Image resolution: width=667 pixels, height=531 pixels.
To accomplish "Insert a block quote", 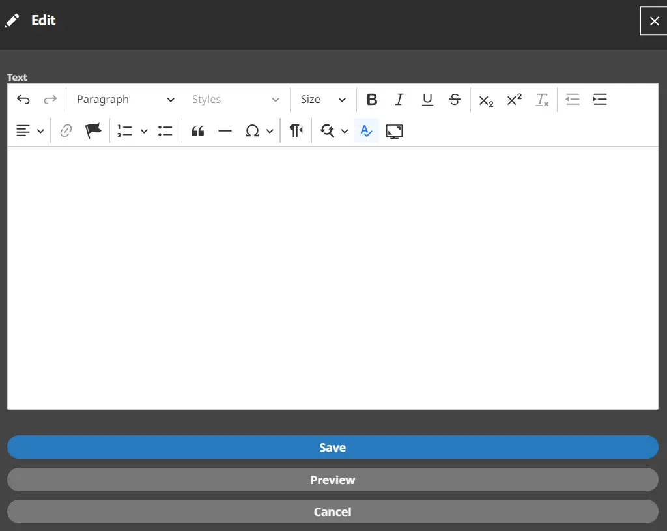I will pos(198,131).
